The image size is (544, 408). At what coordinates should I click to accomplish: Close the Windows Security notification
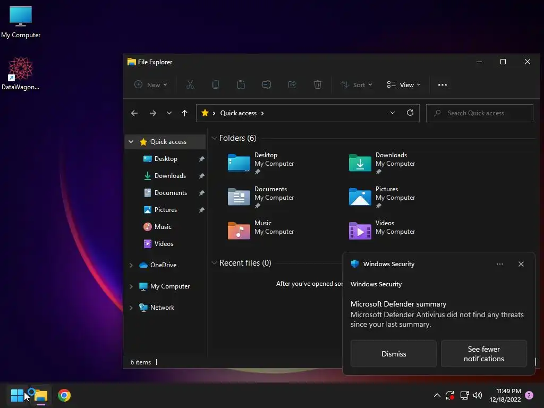click(x=521, y=264)
